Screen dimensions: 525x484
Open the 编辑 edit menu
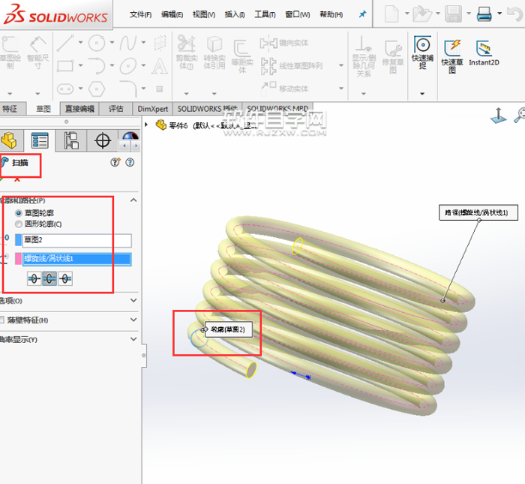pos(172,14)
